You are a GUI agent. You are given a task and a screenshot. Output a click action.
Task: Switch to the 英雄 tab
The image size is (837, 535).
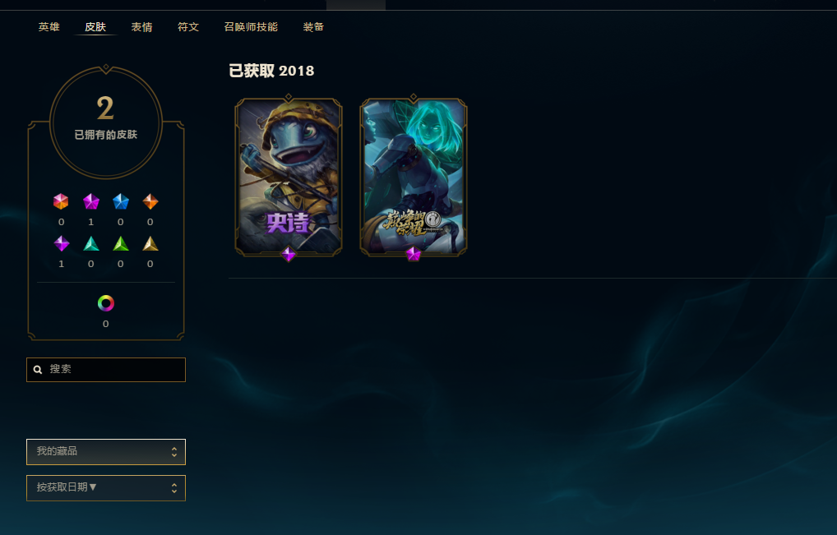(x=49, y=26)
